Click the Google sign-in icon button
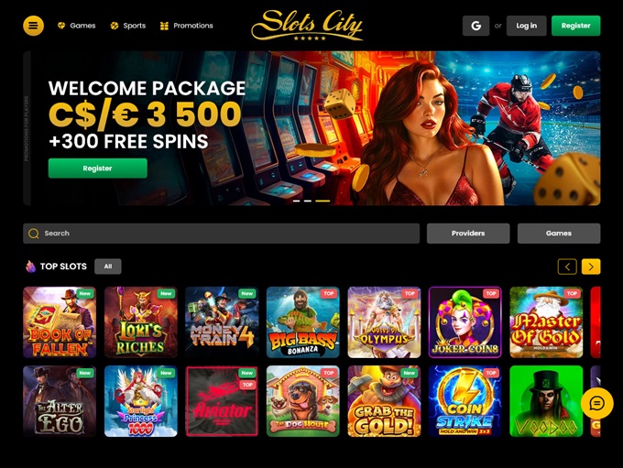The image size is (623, 468). (475, 26)
